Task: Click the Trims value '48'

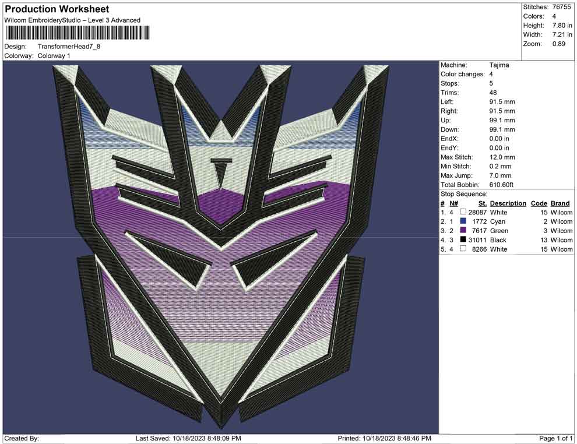Action: (x=492, y=93)
